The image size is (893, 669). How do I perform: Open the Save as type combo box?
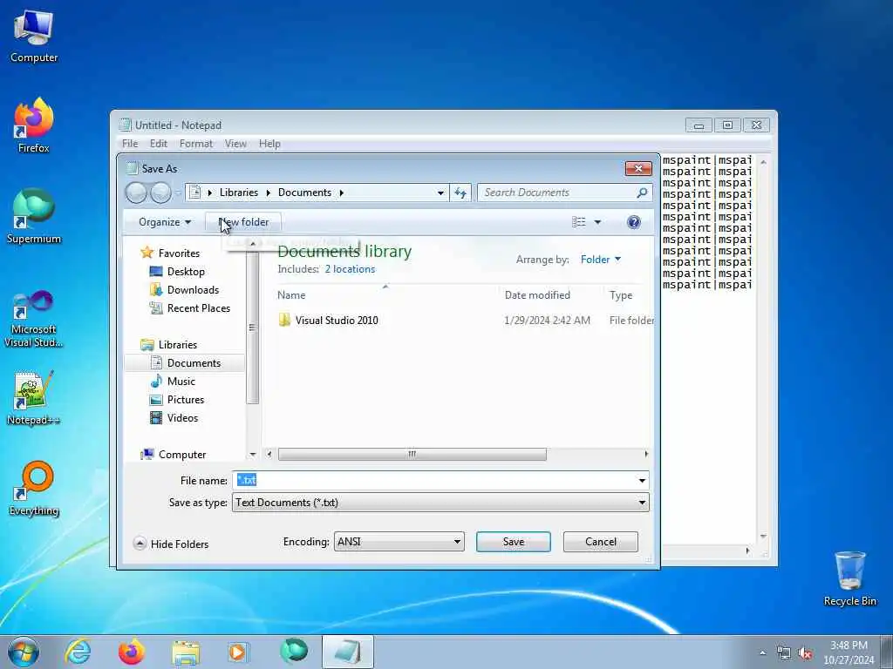coord(440,503)
